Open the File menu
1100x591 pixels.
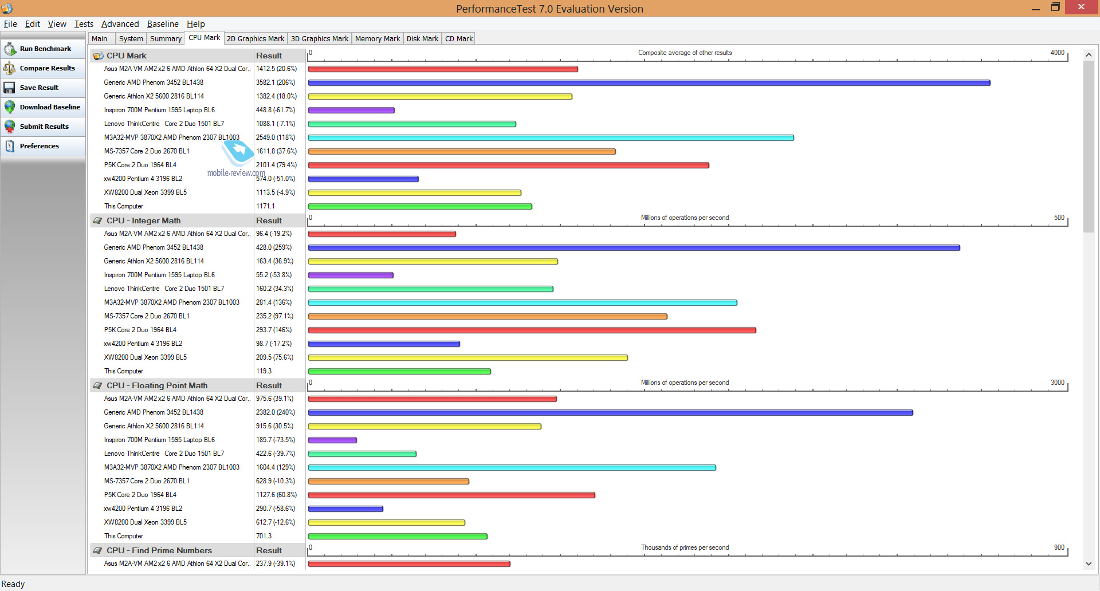pos(10,24)
